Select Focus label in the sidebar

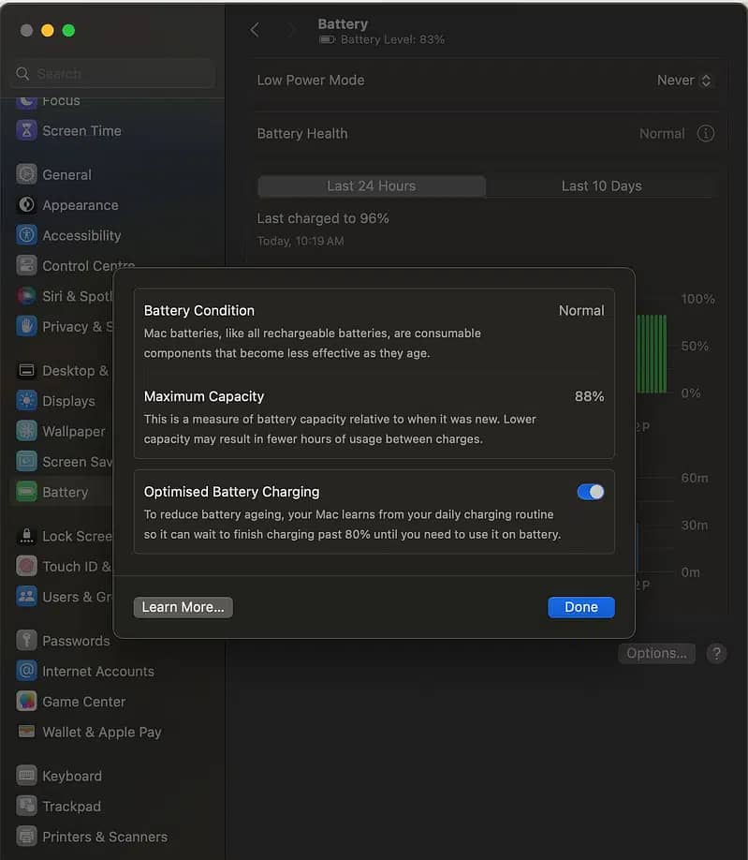[x=61, y=101]
